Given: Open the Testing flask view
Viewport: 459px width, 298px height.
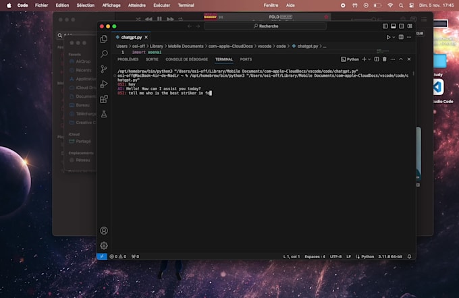Looking at the screenshot, I should [104, 115].
